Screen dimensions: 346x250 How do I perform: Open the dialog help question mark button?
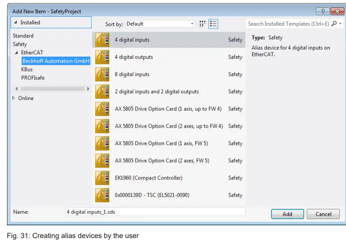coord(323,11)
